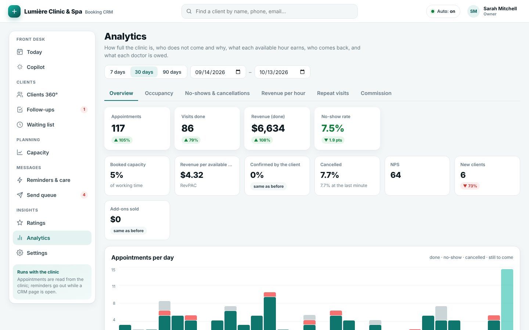Open the end date calendar picker icon
Image resolution: width=529 pixels, height=330 pixels.
[x=302, y=72]
